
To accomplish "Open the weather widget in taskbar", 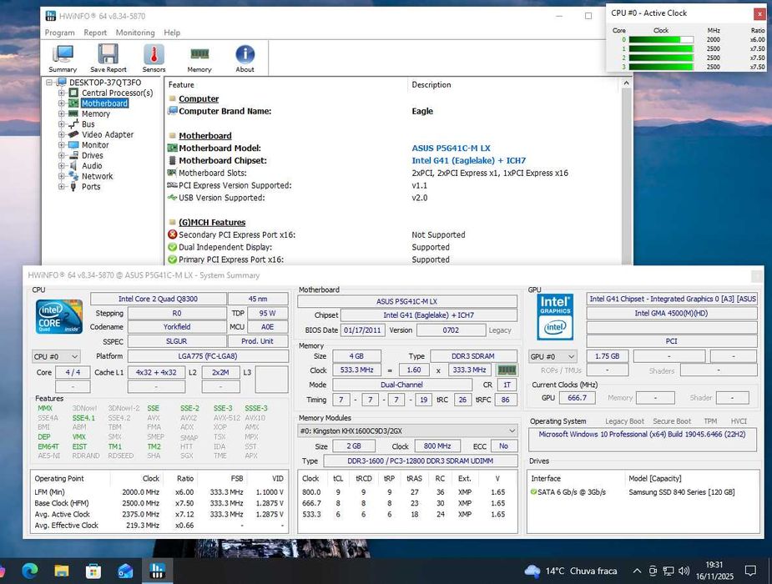I will point(571,571).
